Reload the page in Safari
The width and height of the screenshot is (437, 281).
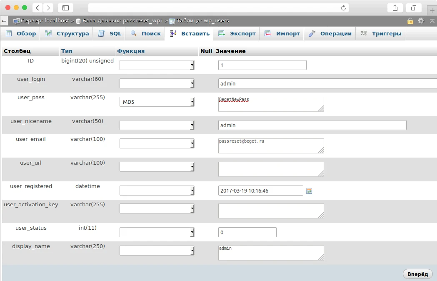pos(343,8)
